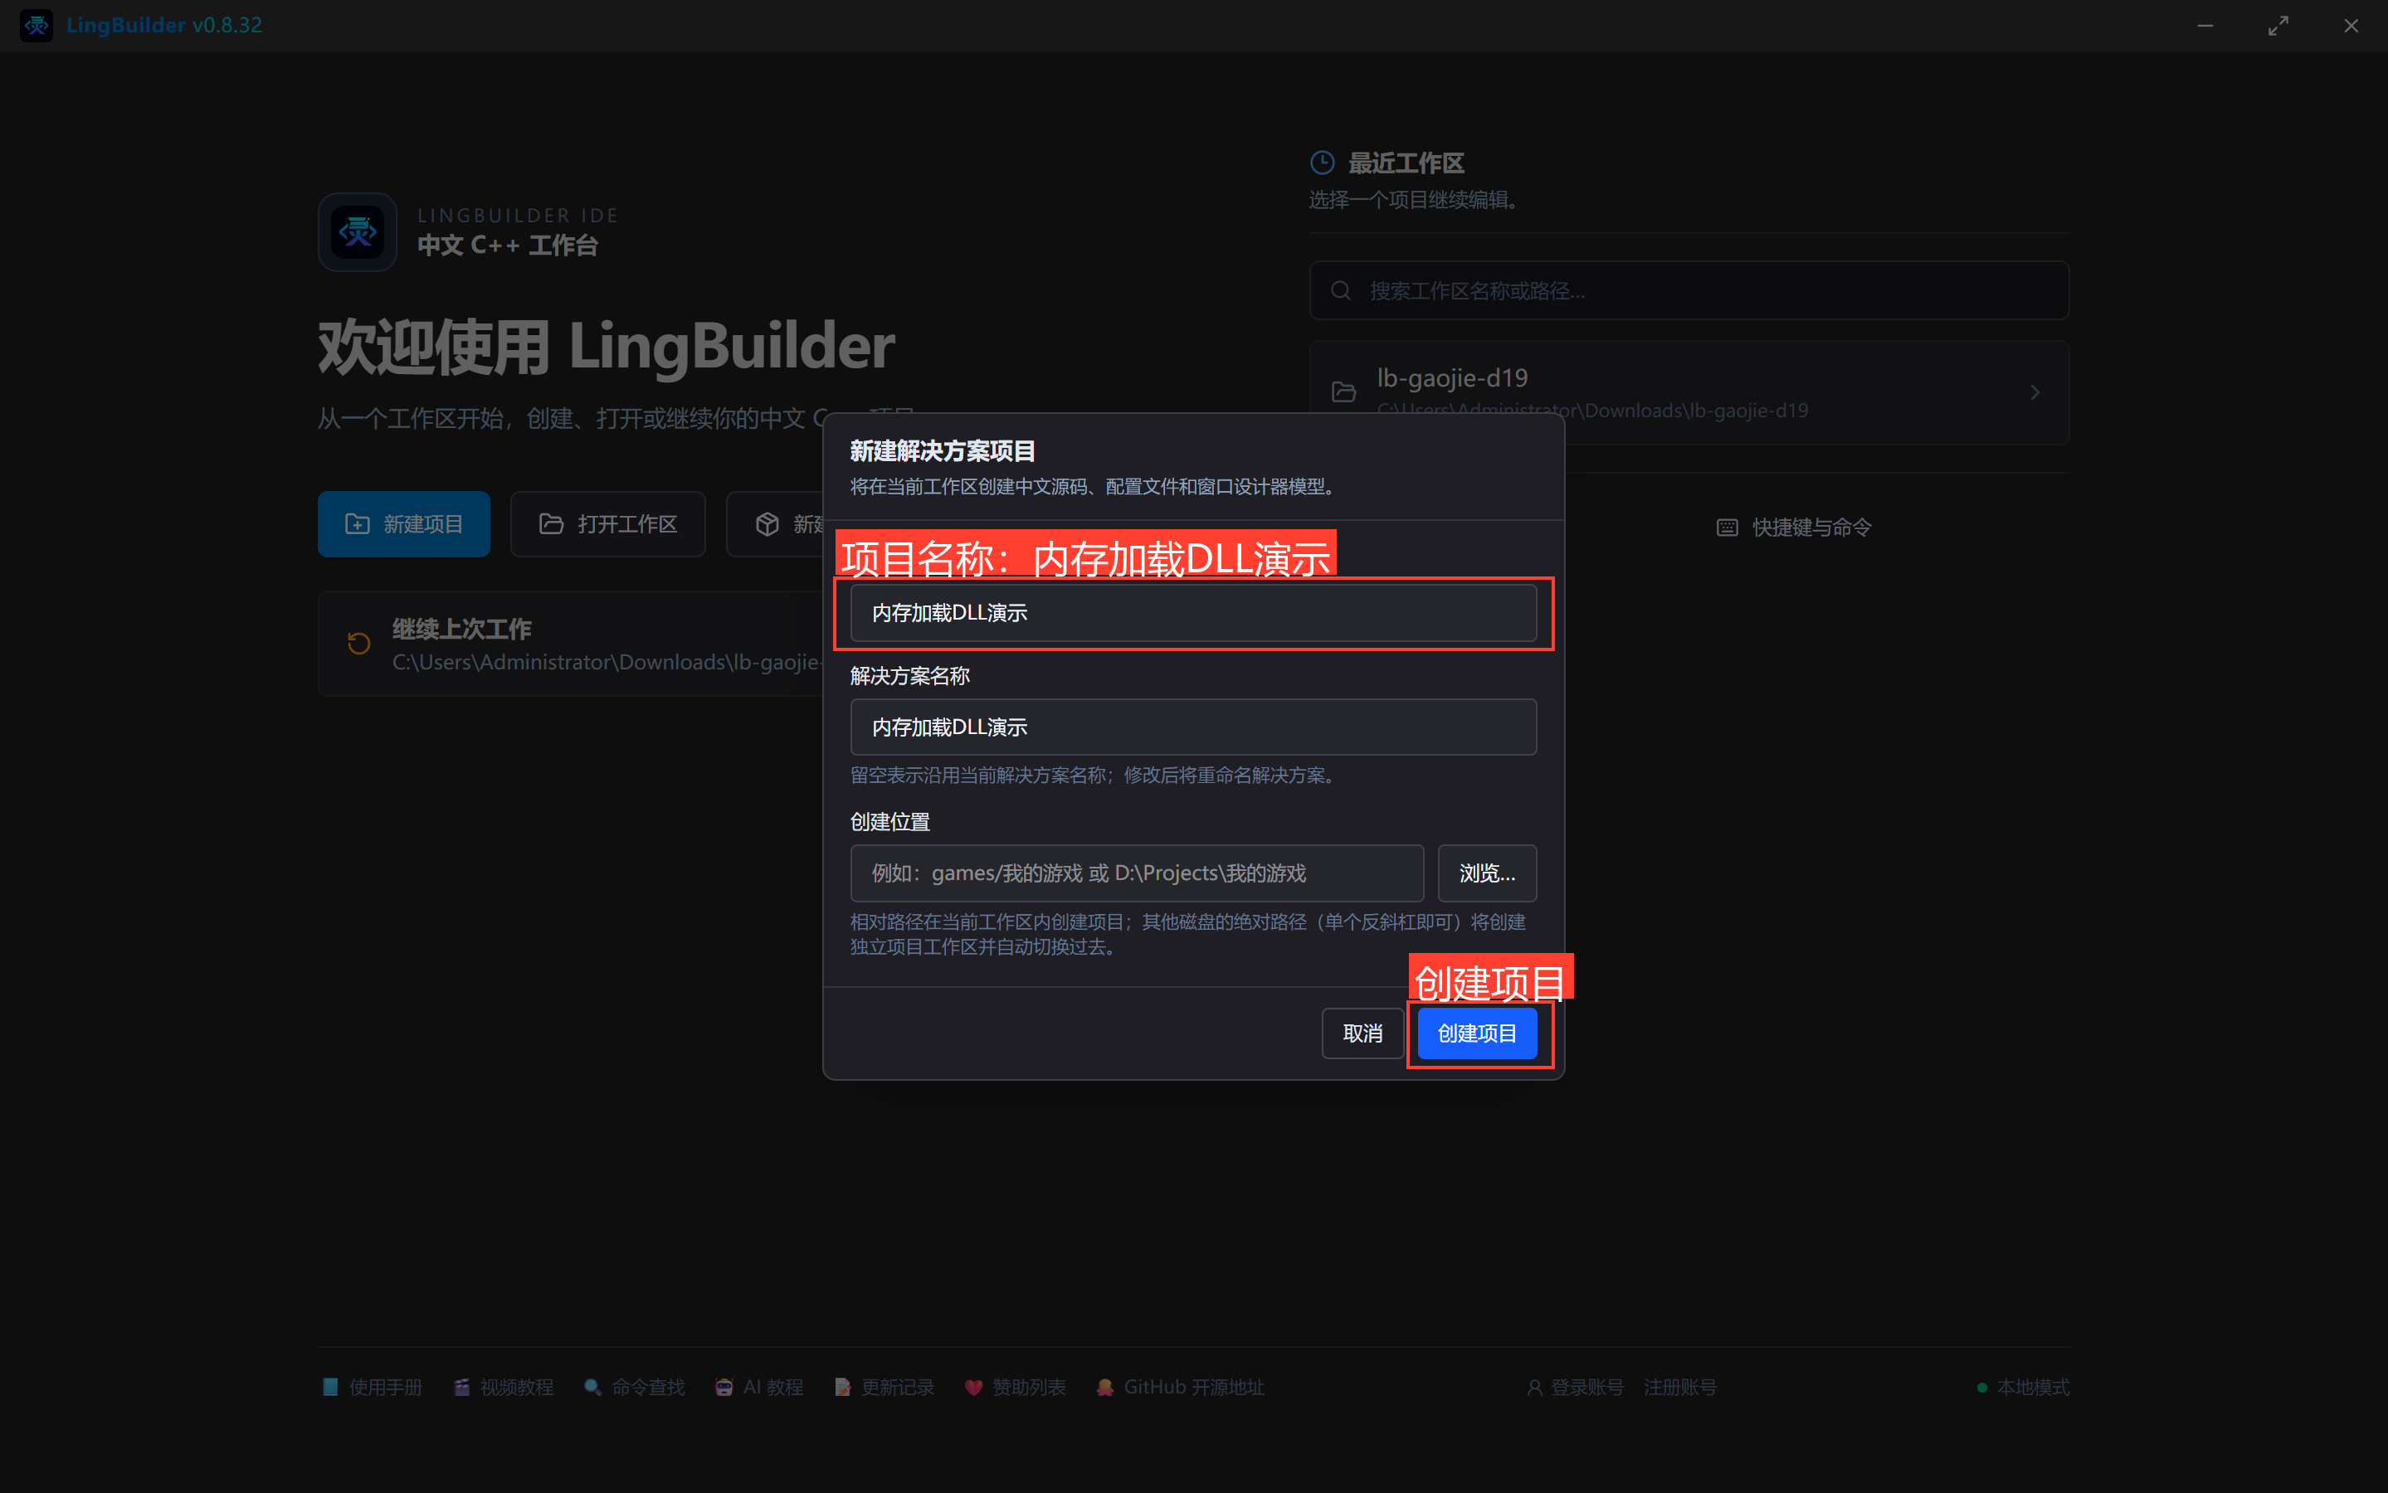
Task: Click the keyboard icon next to 快捷键与命令
Action: (x=1728, y=528)
